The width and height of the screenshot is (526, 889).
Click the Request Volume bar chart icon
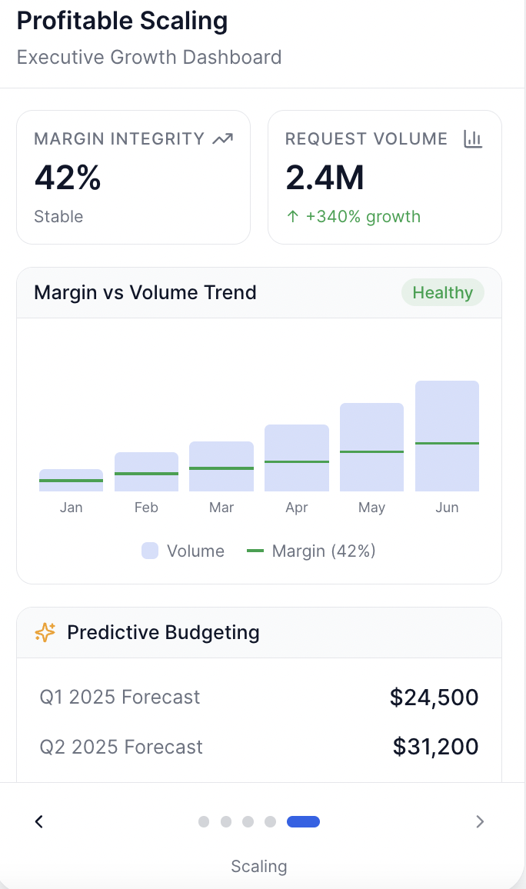coord(472,139)
